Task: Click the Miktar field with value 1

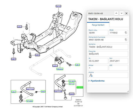Action: (x=98, y=68)
